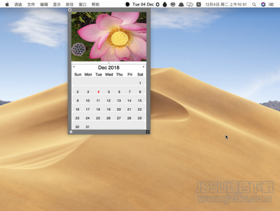280x211 pixels.
Task: Click the Sun column header
Action: [78, 74]
